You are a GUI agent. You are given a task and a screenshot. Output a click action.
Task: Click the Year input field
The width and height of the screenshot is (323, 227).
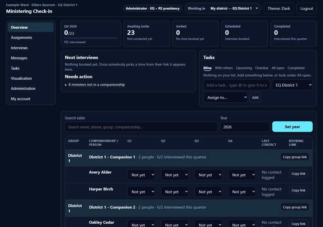(x=245, y=127)
